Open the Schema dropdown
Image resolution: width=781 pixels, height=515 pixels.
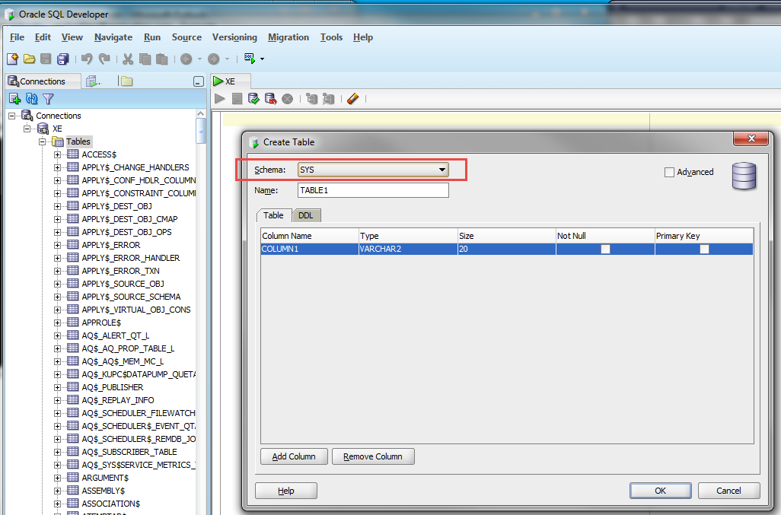pyautogui.click(x=373, y=170)
